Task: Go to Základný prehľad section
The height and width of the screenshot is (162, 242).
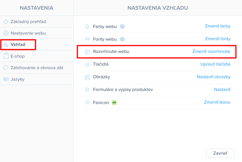Action: 28,22
